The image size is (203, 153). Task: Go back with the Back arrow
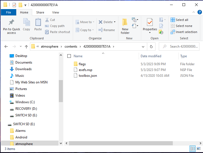point(6,47)
